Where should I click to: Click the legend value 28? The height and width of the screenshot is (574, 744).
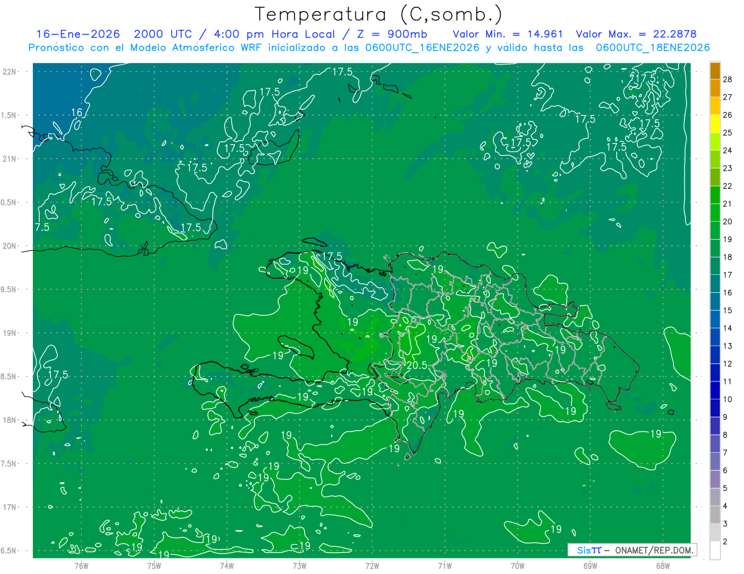coord(728,79)
